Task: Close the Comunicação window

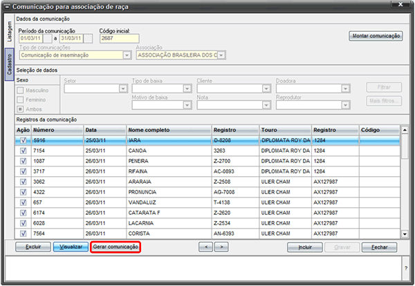Action: pos(400,5)
